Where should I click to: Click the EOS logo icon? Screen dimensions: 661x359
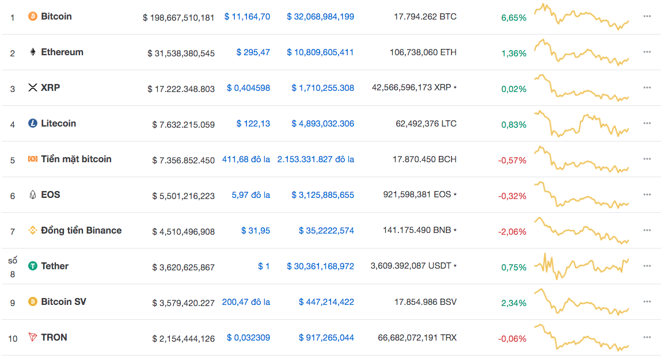click(x=33, y=195)
